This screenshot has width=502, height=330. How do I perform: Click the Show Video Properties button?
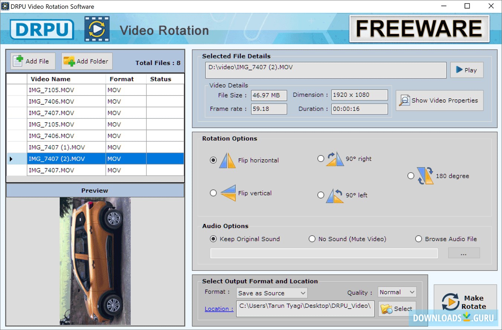point(439,100)
